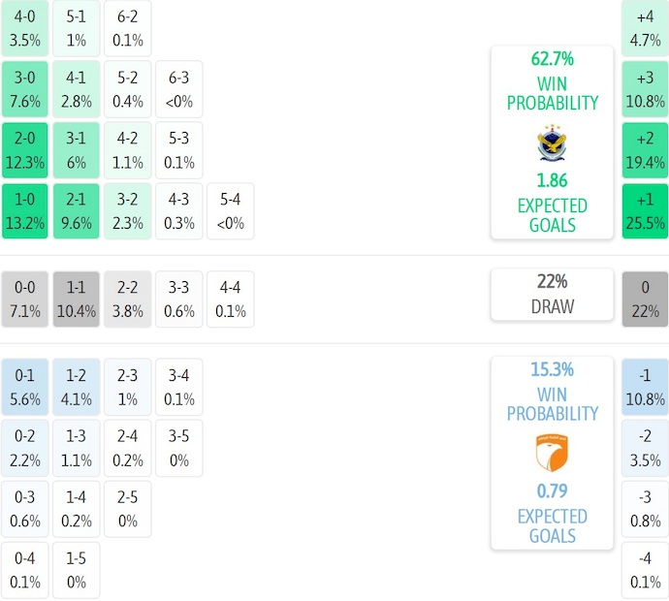Select the +1 goal margin box
Image resolution: width=669 pixels, height=601 pixels.
pos(645,211)
